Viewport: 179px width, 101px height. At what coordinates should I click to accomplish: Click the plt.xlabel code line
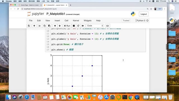(85, 34)
